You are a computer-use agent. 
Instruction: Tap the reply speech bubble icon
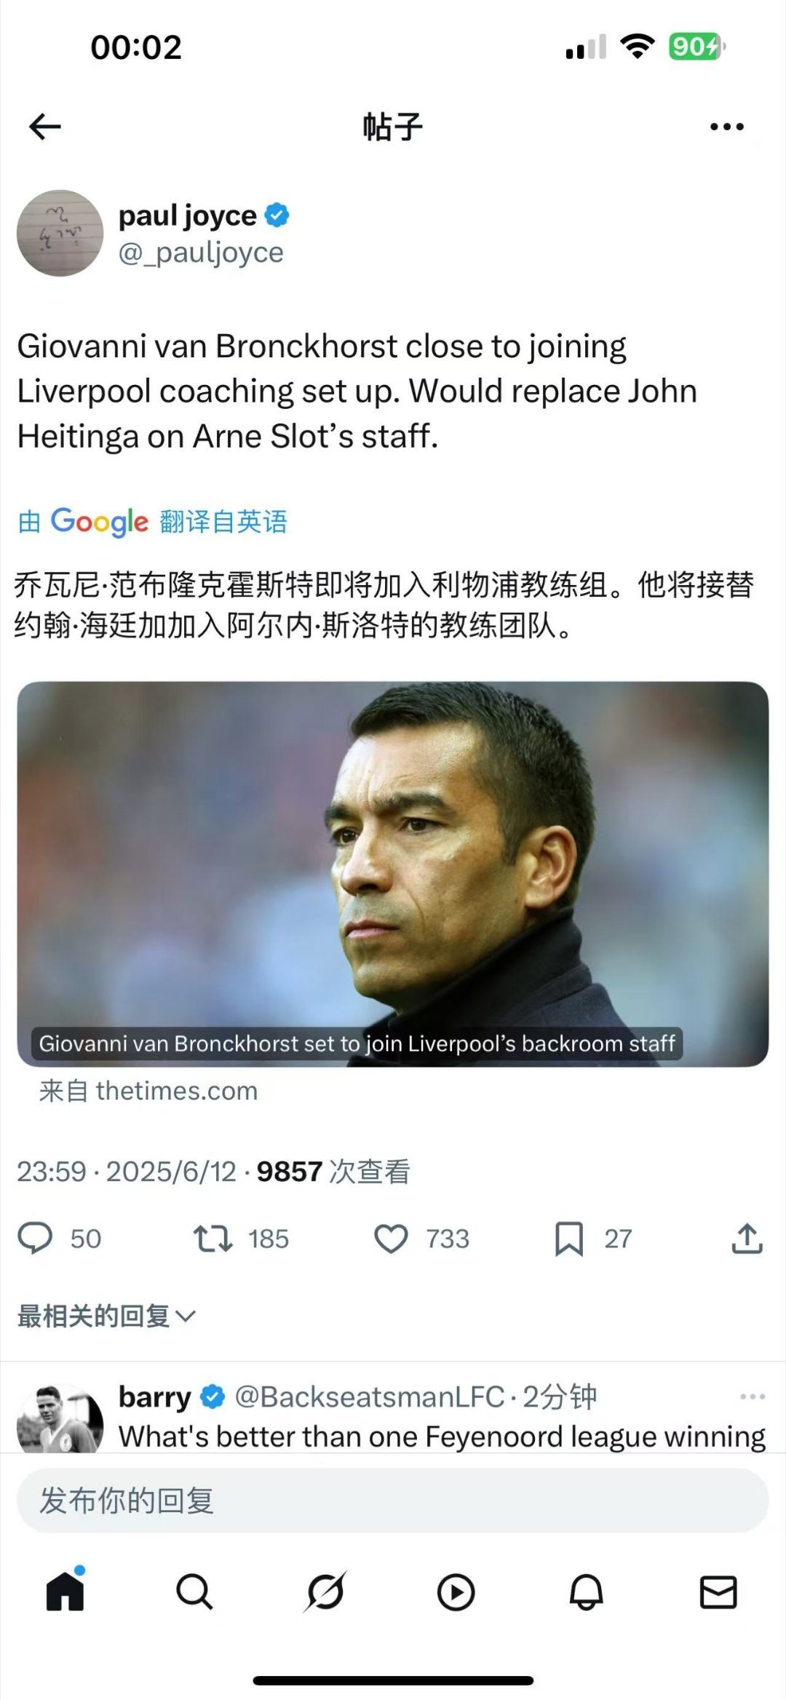[x=35, y=1238]
